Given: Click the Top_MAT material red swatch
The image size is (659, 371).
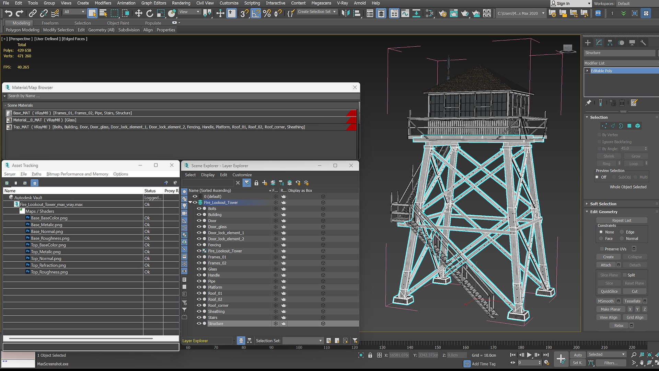Looking at the screenshot, I should pyautogui.click(x=351, y=127).
